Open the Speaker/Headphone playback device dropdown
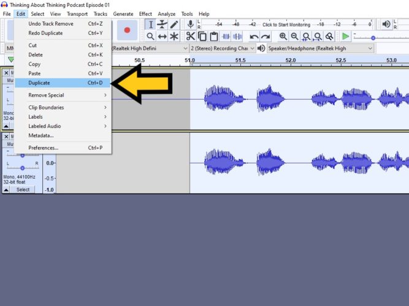This screenshot has width=409, height=306. click(320, 48)
